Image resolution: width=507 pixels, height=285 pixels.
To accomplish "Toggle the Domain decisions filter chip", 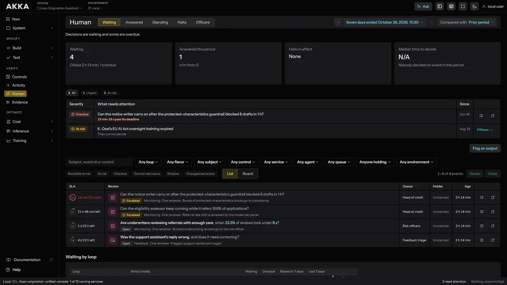I will point(147,173).
